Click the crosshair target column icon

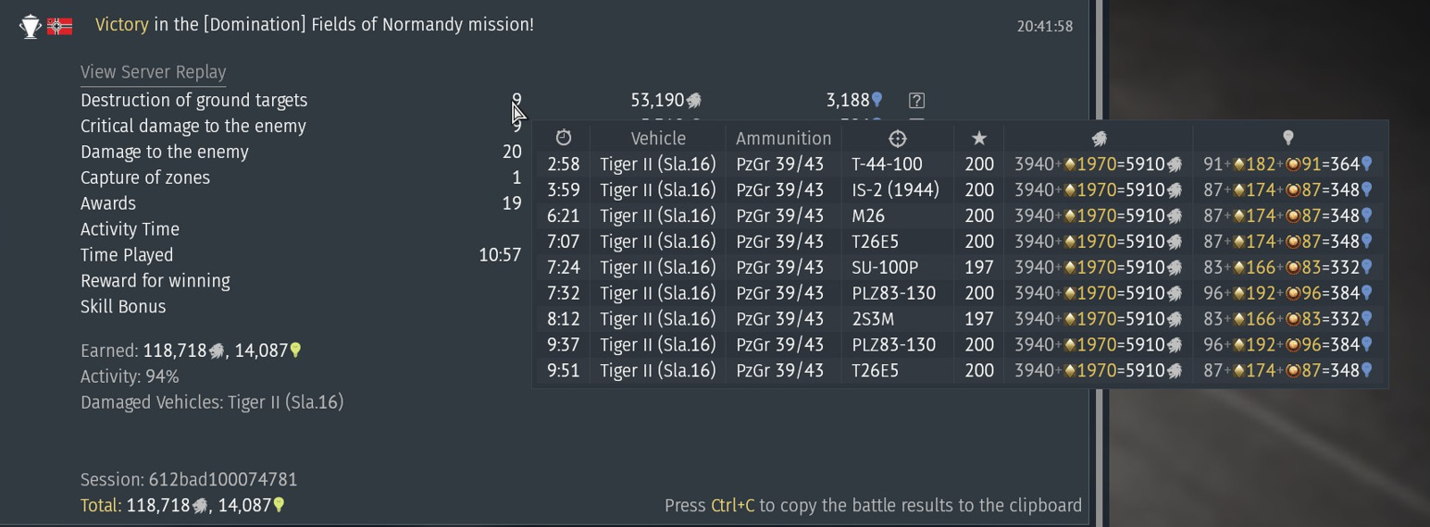(897, 138)
